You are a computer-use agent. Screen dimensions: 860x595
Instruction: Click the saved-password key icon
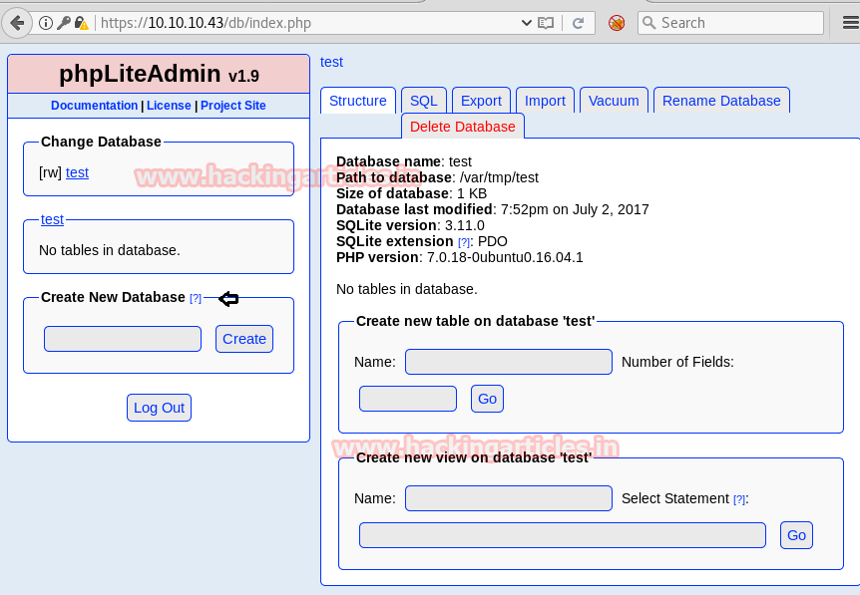pos(64,23)
